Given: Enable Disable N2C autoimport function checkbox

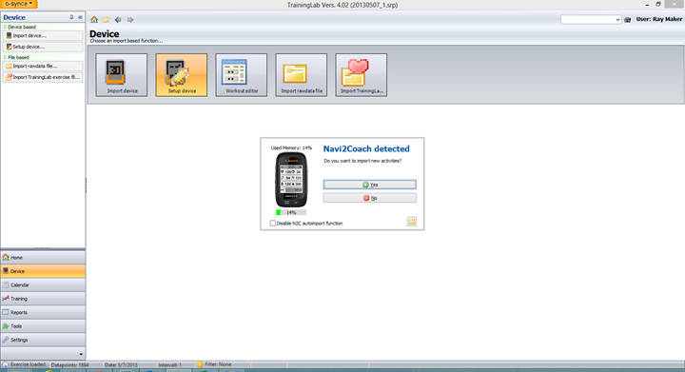Looking at the screenshot, I should (x=273, y=224).
